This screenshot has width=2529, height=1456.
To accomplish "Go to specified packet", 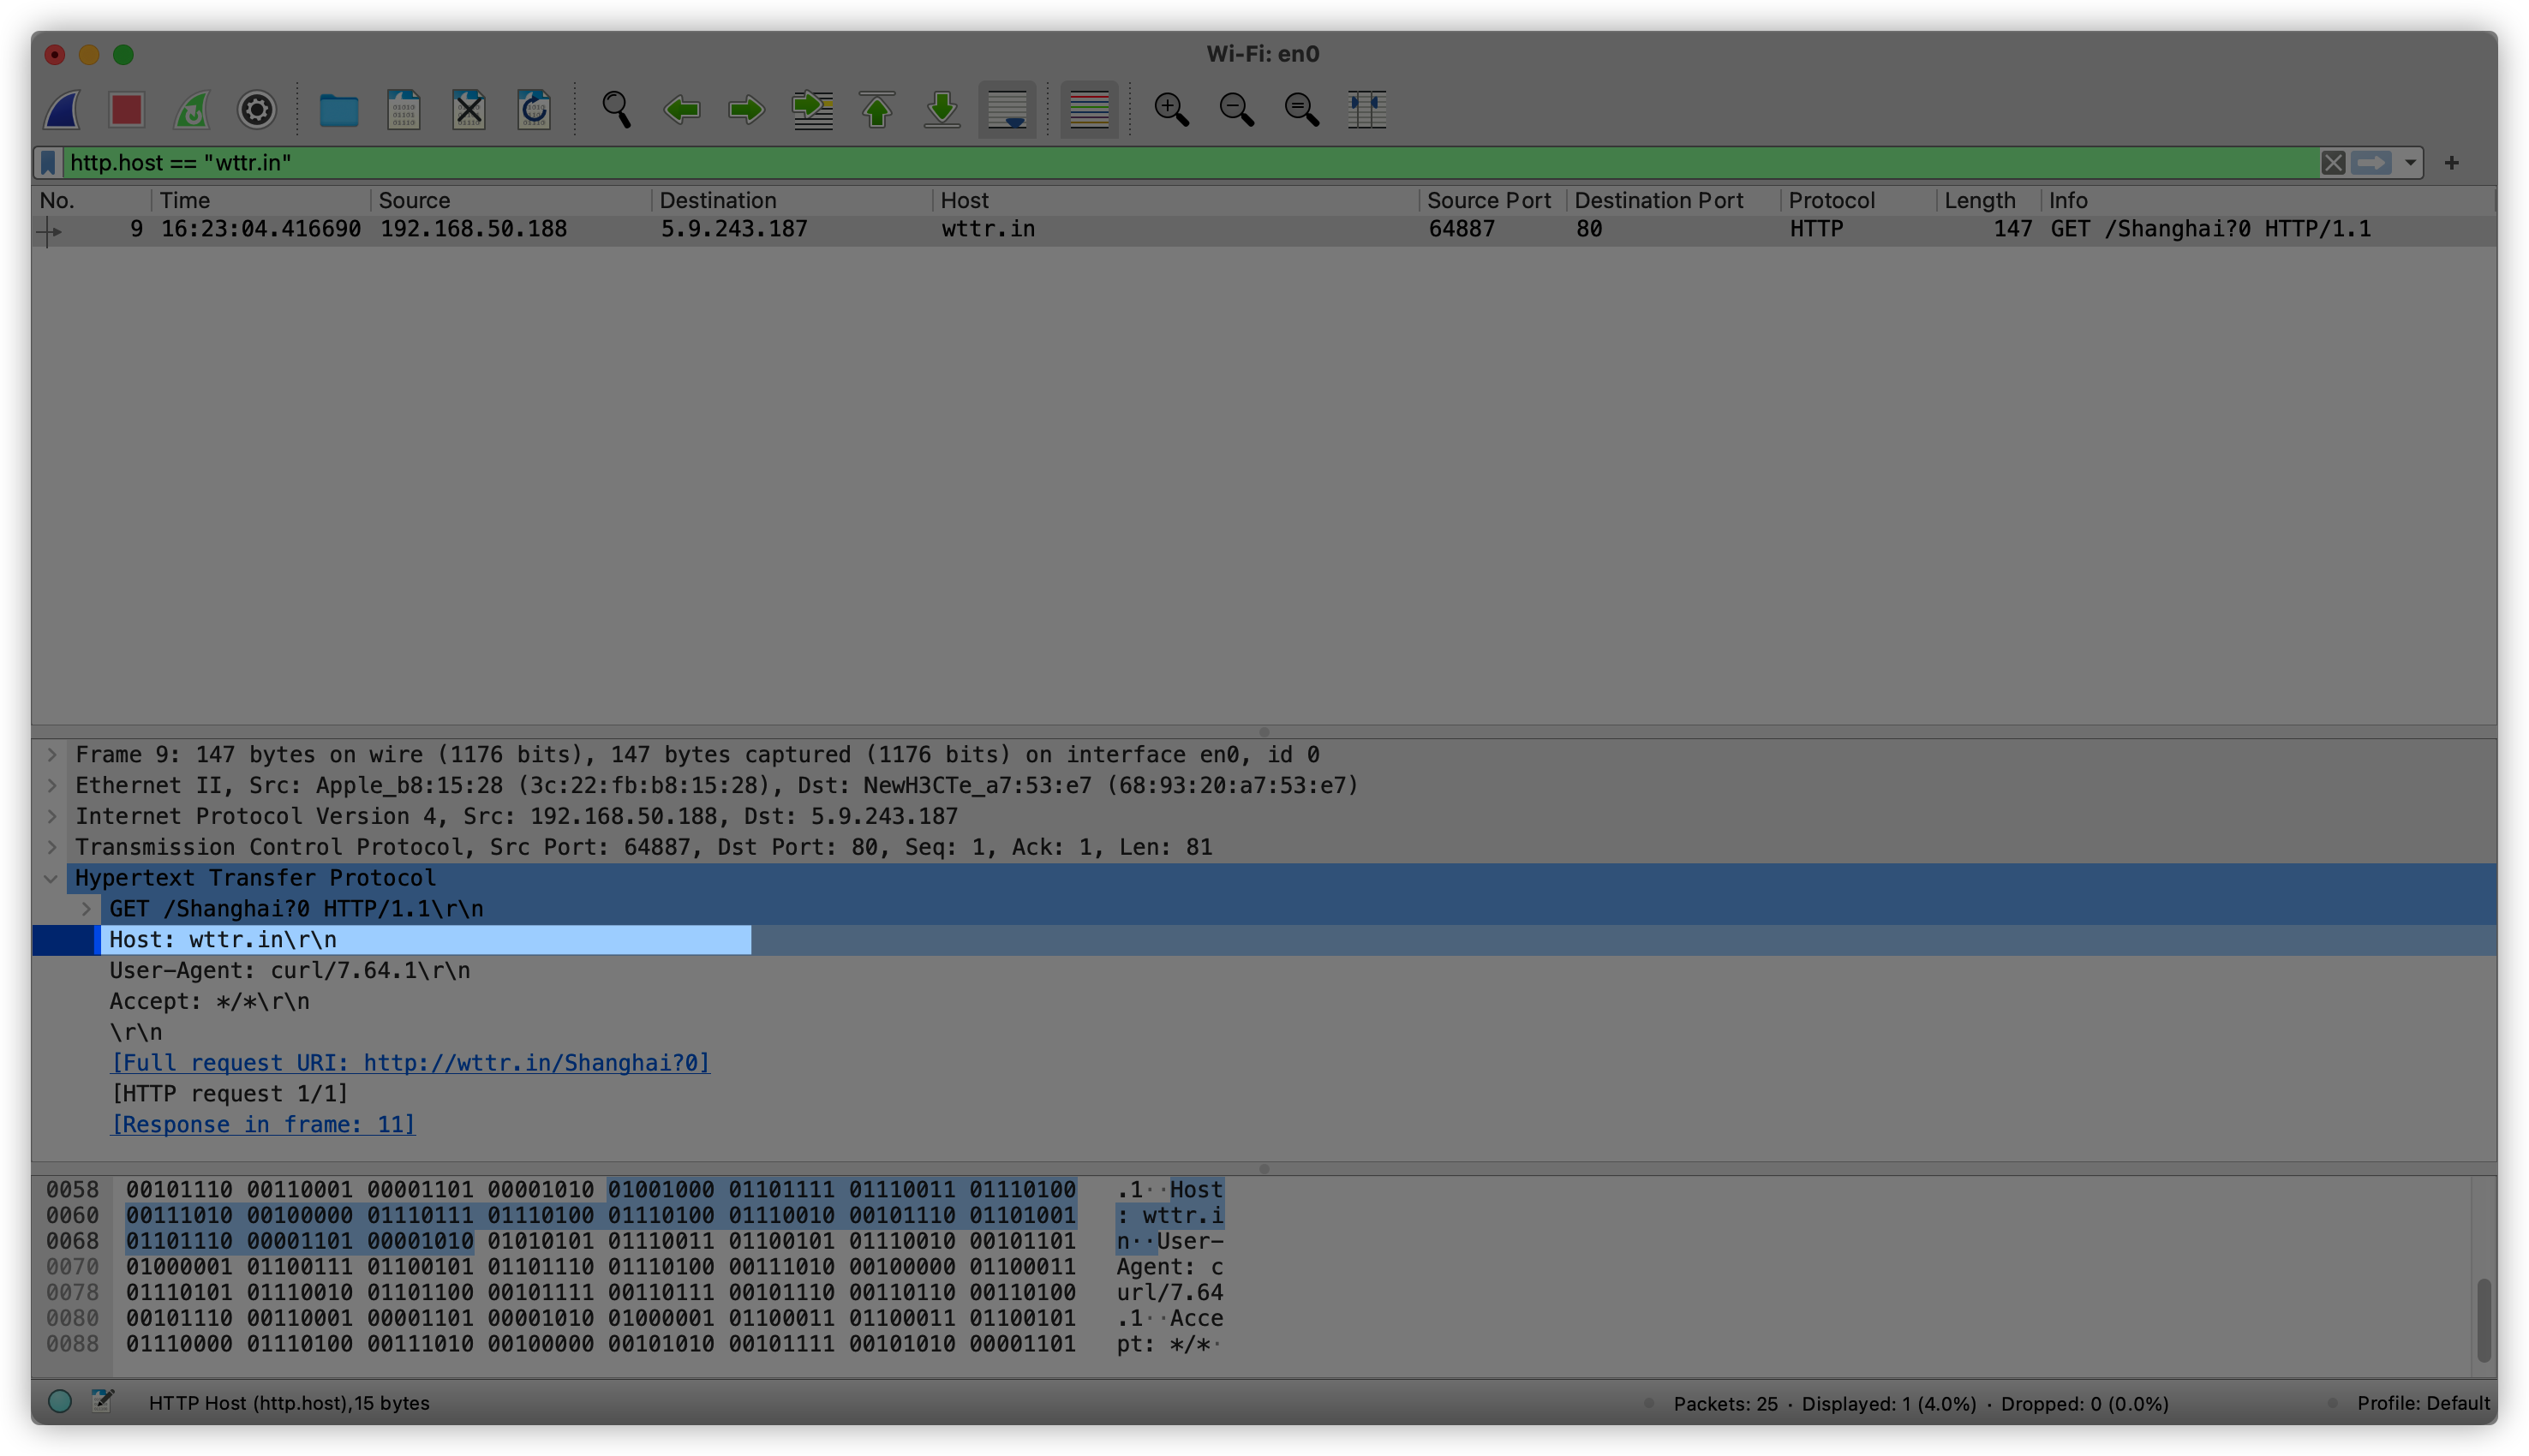I will (812, 109).
